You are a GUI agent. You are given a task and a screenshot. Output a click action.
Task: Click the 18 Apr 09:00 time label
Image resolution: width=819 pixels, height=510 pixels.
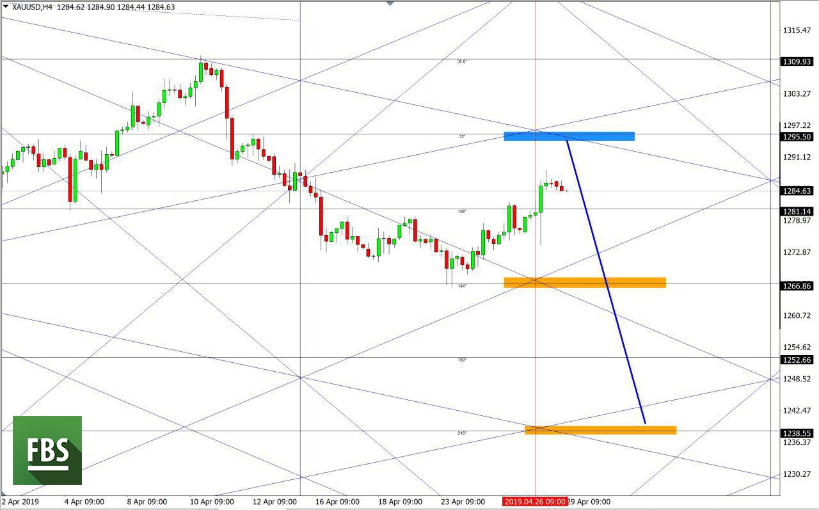pos(400,502)
